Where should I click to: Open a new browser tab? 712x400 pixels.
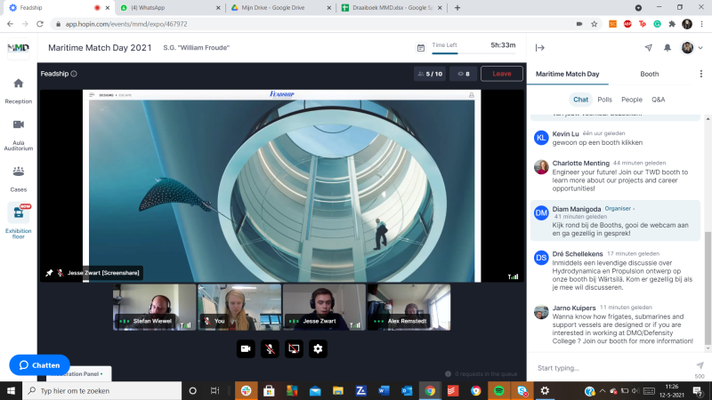coord(457,8)
